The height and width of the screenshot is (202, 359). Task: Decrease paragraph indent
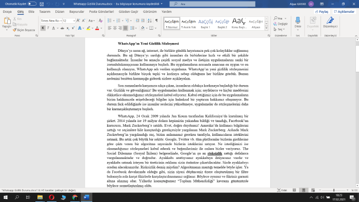pyautogui.click(x=137, y=21)
